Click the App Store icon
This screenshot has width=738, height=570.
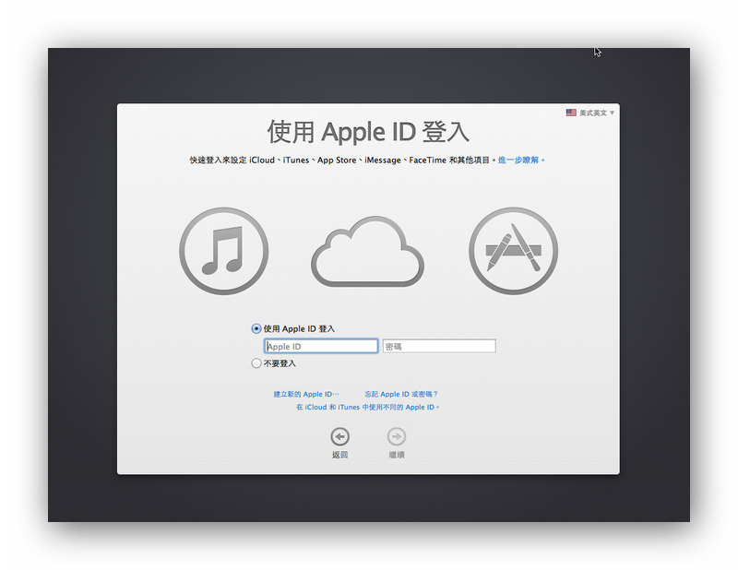point(514,251)
